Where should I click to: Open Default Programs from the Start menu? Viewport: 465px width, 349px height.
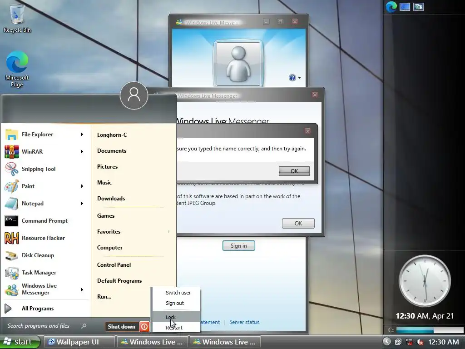[x=119, y=281]
